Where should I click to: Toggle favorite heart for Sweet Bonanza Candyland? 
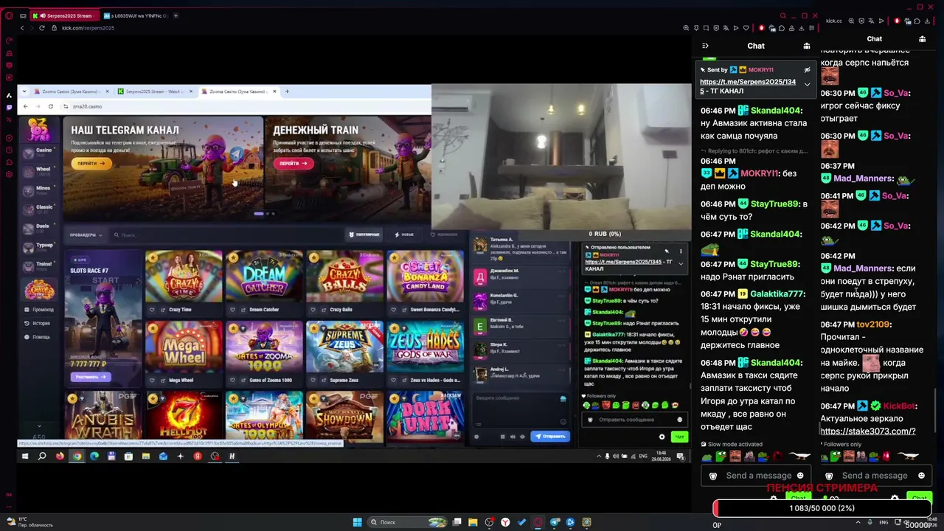394,310
